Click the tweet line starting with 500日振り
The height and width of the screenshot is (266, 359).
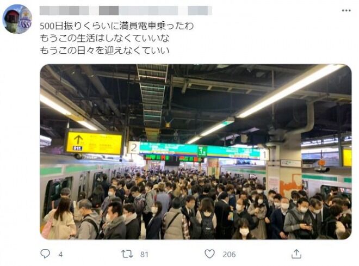[117, 26]
